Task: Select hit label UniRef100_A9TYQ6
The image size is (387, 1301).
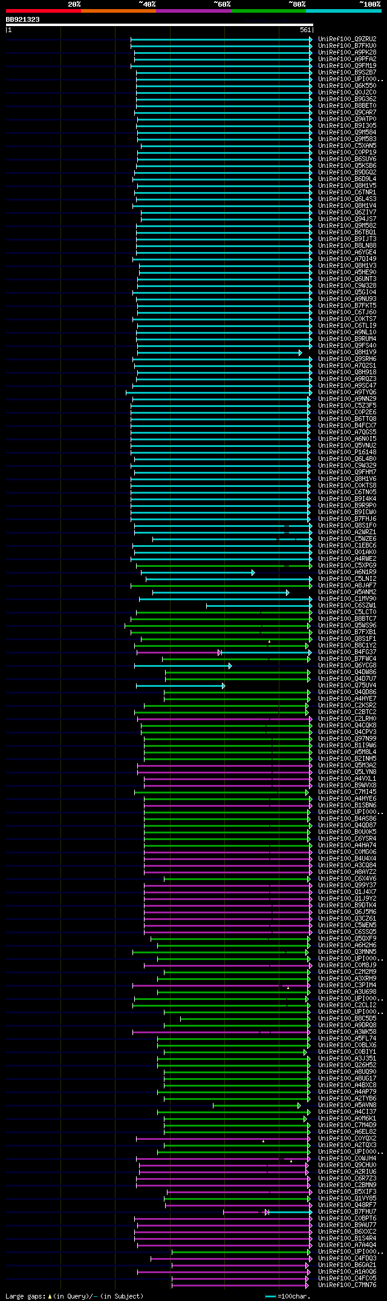Action: coord(347,392)
